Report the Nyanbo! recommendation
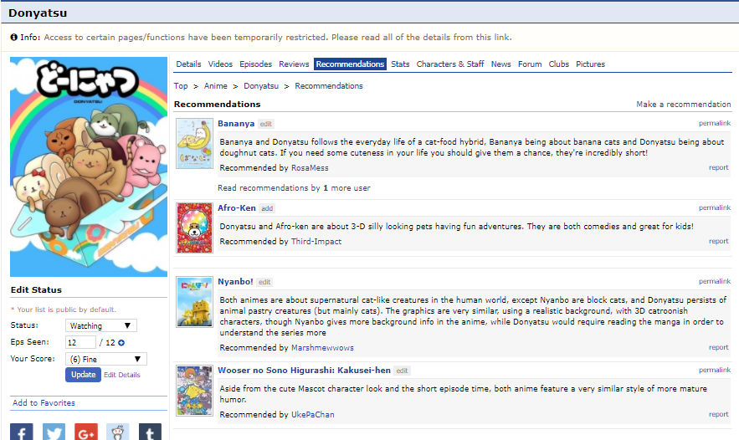The width and height of the screenshot is (739, 440). coord(718,347)
